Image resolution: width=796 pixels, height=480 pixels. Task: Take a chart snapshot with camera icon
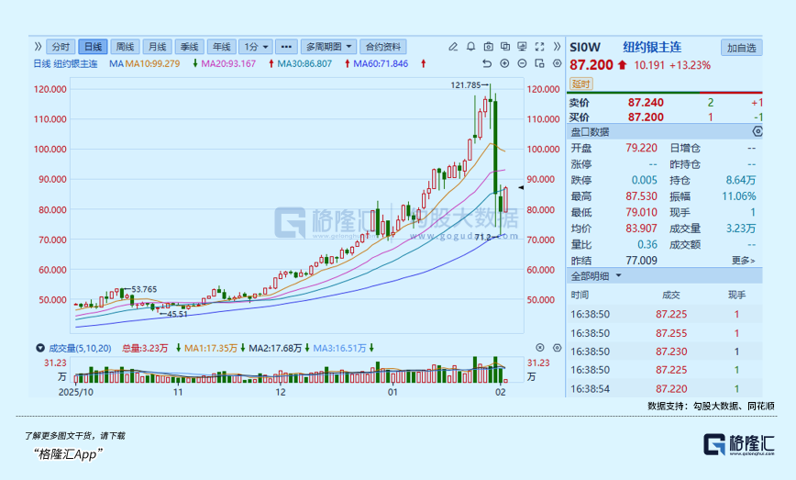point(489,46)
